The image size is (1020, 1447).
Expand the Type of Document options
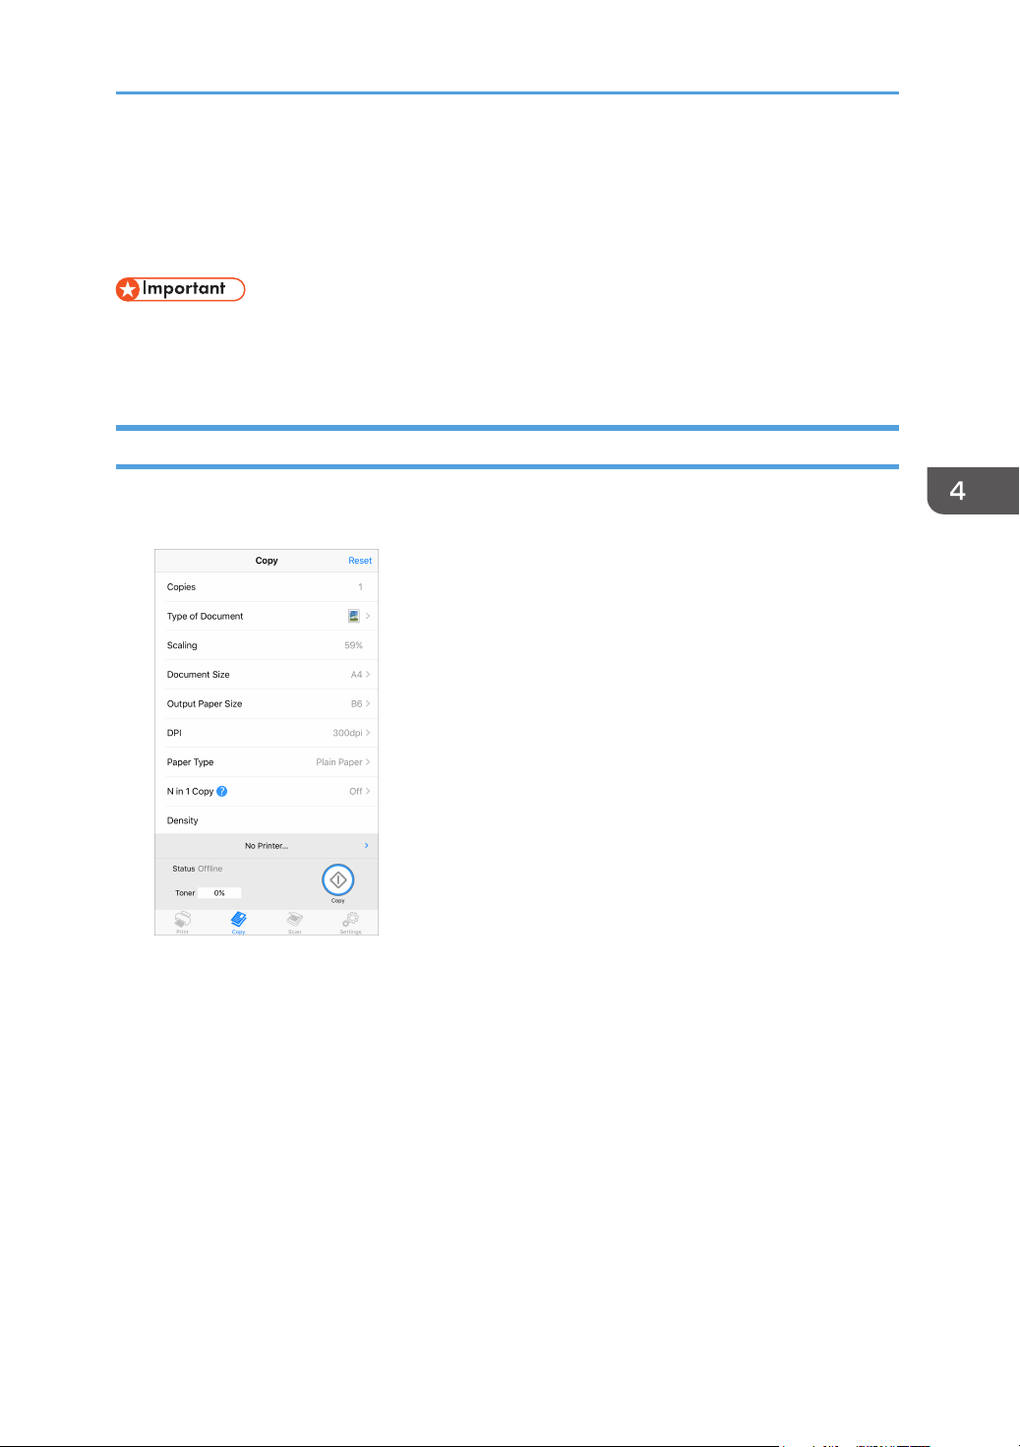tap(368, 616)
